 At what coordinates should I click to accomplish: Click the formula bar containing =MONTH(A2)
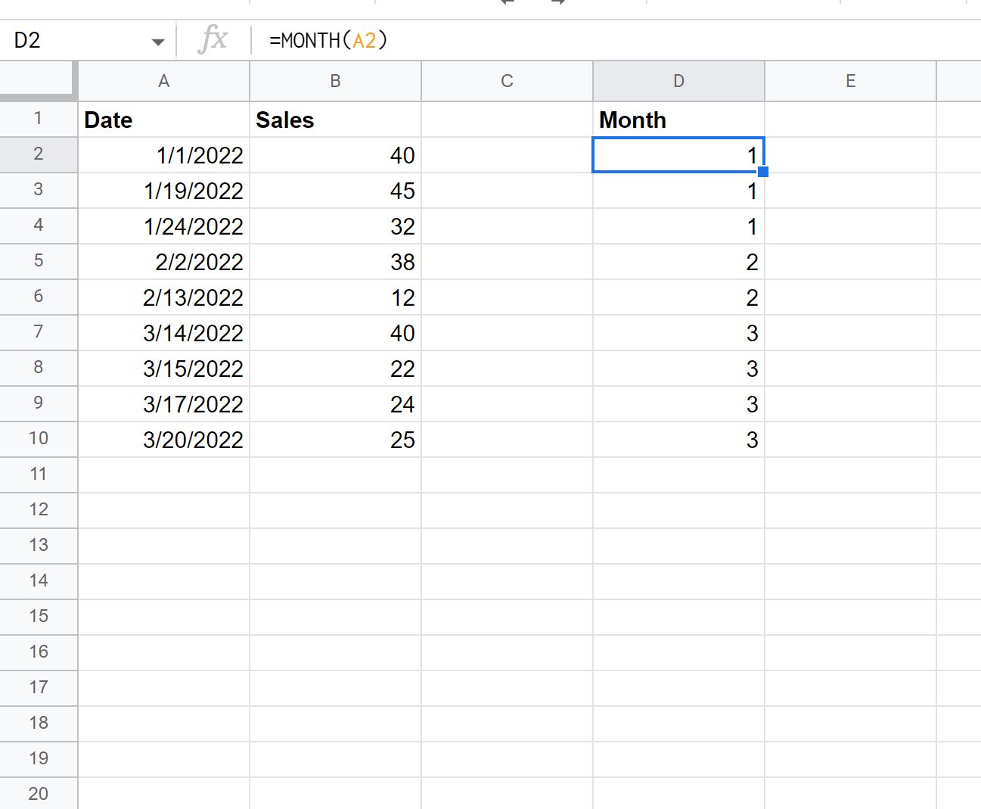tap(616, 40)
